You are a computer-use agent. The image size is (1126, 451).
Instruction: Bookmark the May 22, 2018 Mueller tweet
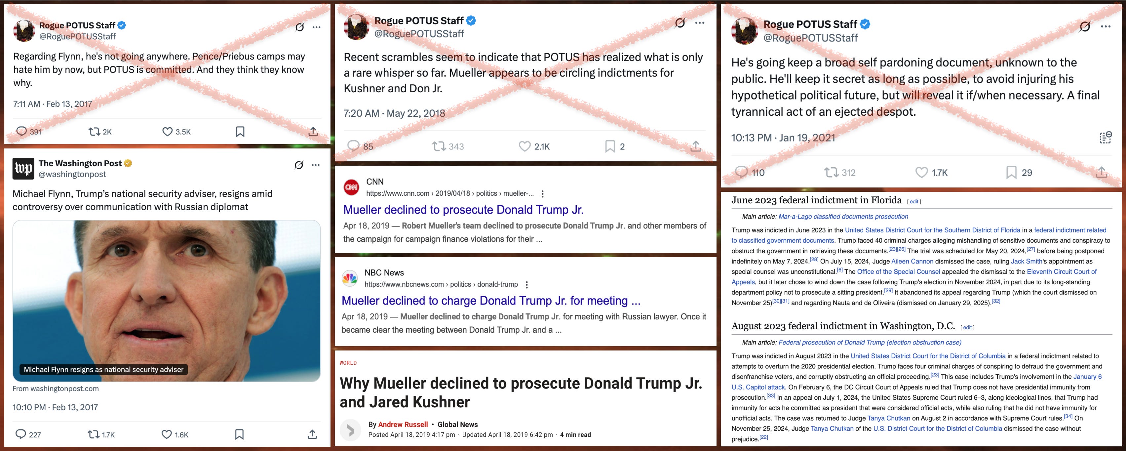click(610, 146)
